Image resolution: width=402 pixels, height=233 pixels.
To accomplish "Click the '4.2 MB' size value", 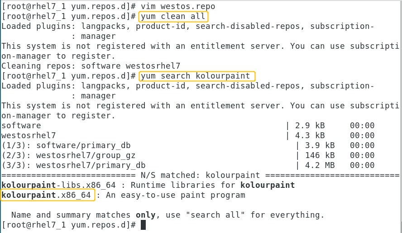I will 320,165.
